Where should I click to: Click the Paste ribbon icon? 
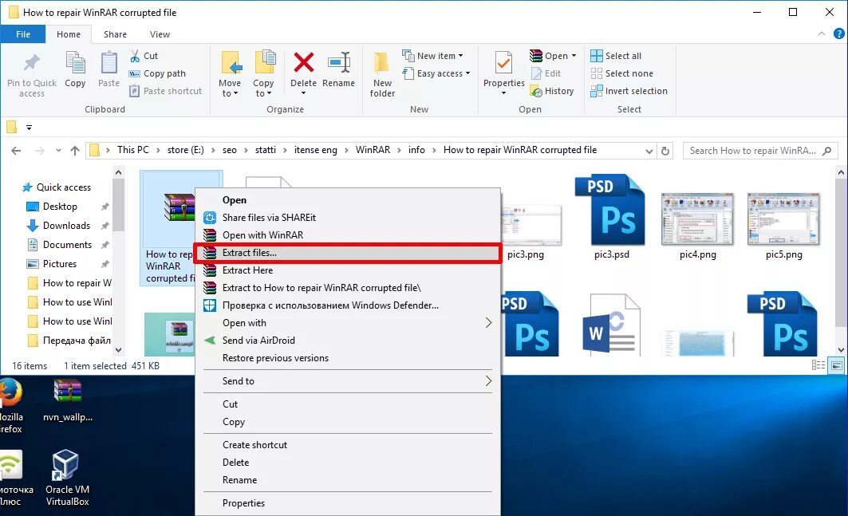point(108,63)
